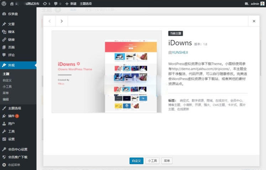This screenshot has height=170, width=266.
Task: Open 主题 submenu item
Action: tap(6, 74)
